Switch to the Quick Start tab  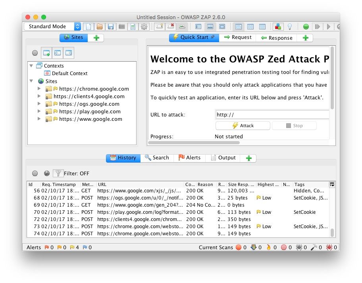[194, 37]
